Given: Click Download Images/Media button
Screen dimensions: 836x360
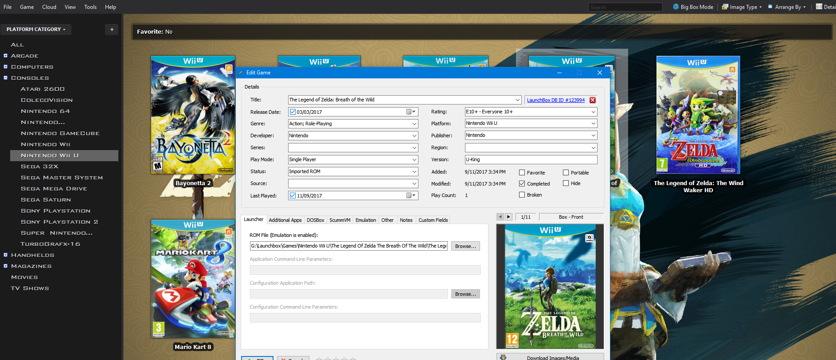Looking at the screenshot, I should click(550, 357).
